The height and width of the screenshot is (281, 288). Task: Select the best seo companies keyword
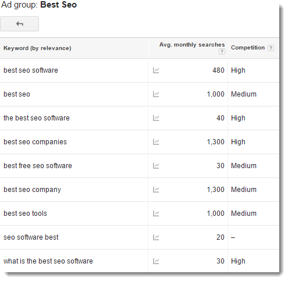tap(35, 142)
